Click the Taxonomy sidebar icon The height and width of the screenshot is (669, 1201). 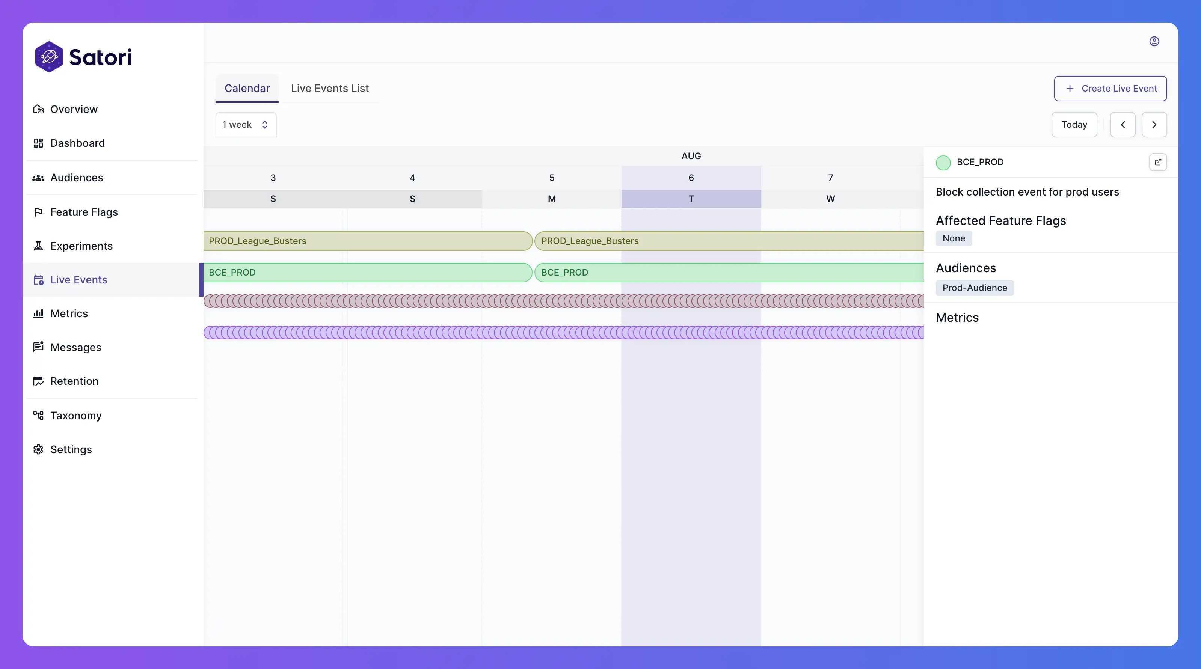[x=38, y=415]
